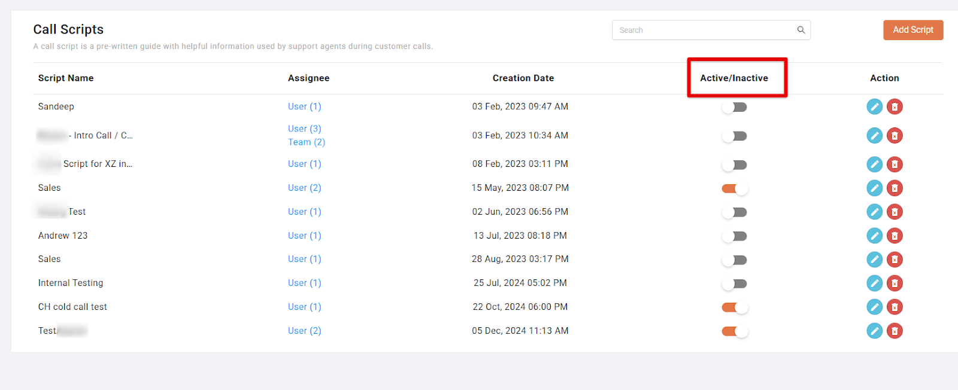Screen dimensions: 958x390
Task: Click the Creation Date column header
Action: point(523,78)
